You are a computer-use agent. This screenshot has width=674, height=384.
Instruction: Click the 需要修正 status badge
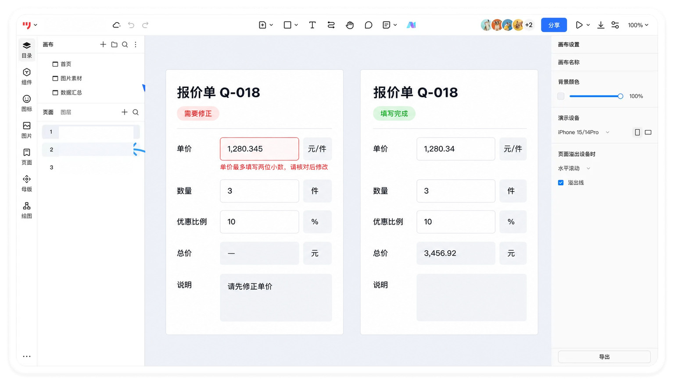[x=198, y=114]
